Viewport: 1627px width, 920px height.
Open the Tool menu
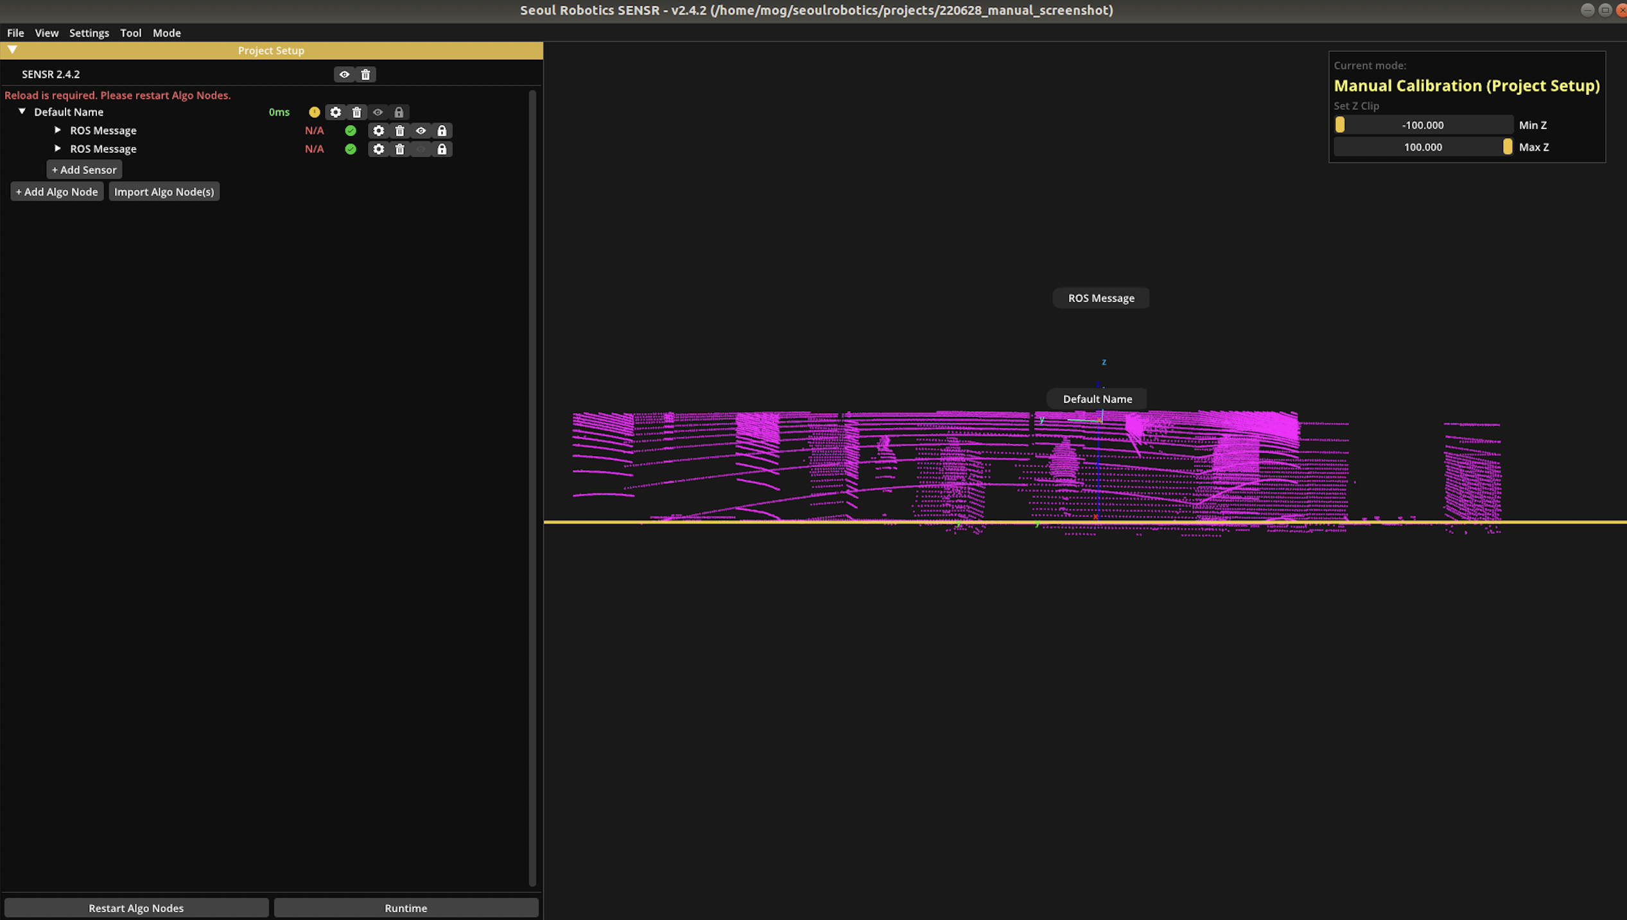[131, 33]
